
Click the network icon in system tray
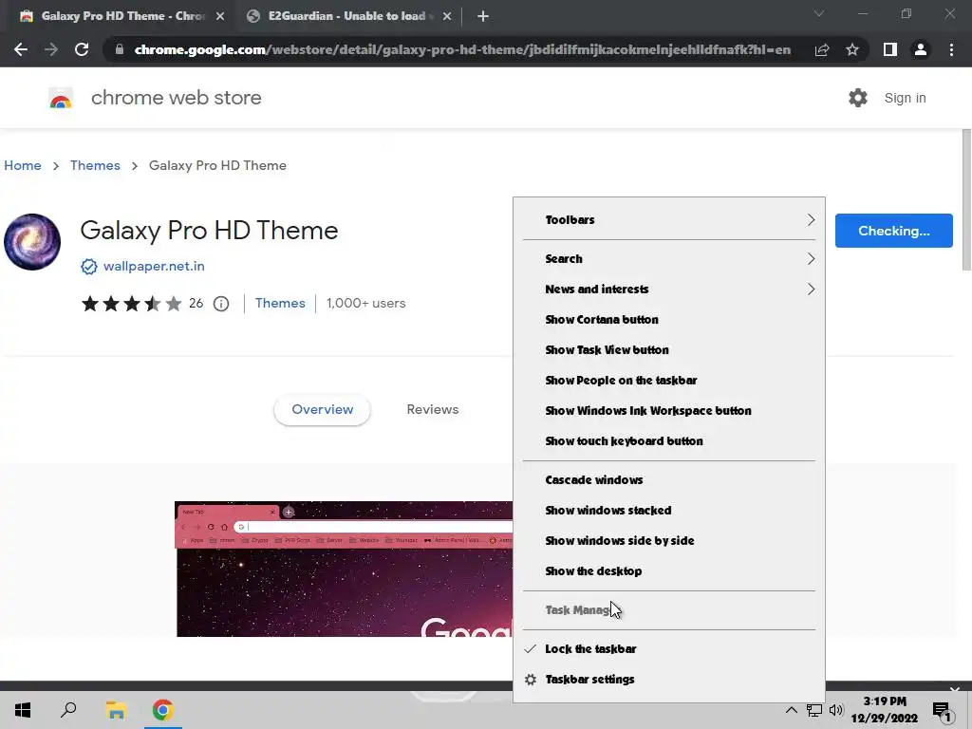(813, 710)
